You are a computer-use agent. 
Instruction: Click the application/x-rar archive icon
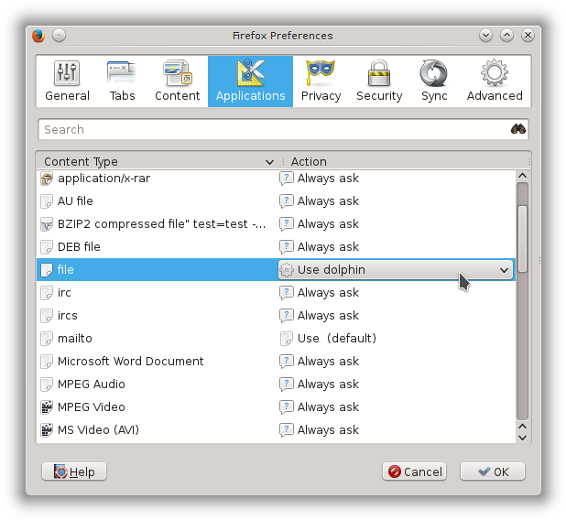[x=47, y=179]
